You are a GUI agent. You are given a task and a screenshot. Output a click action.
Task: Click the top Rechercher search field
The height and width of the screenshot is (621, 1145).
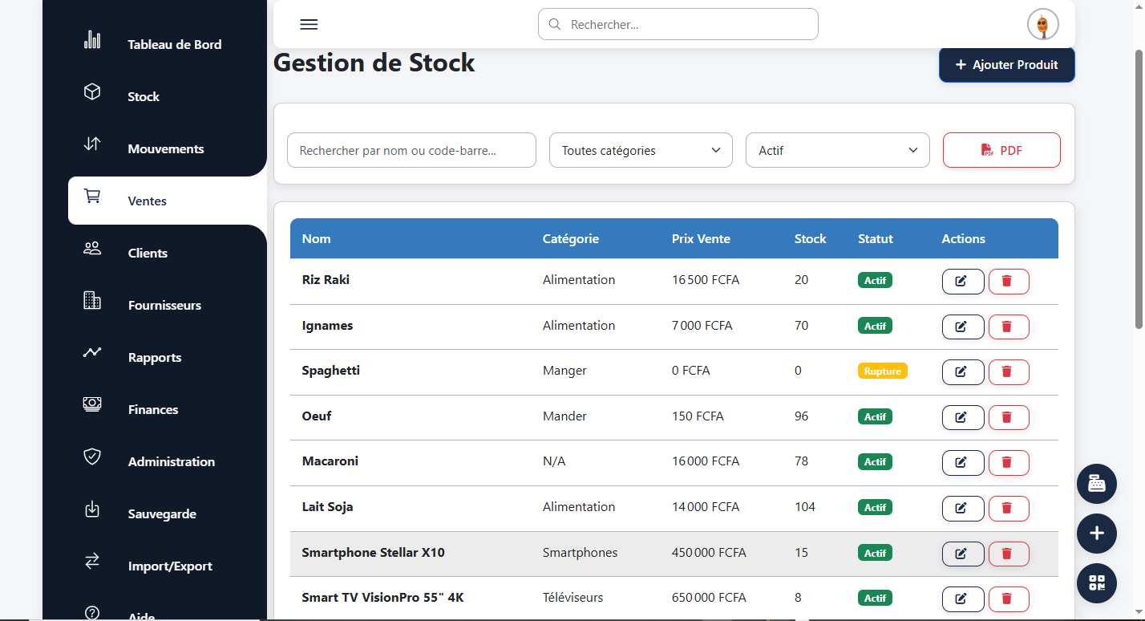678,24
